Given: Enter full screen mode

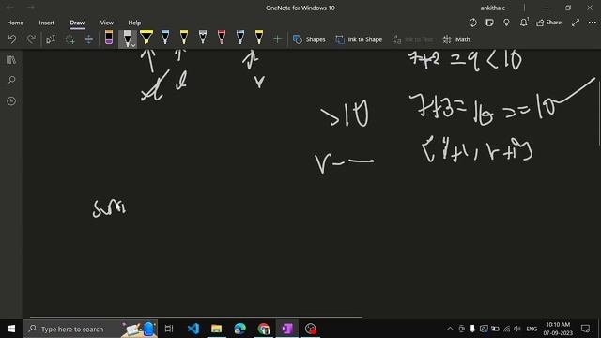Looking at the screenshot, I should (576, 23).
